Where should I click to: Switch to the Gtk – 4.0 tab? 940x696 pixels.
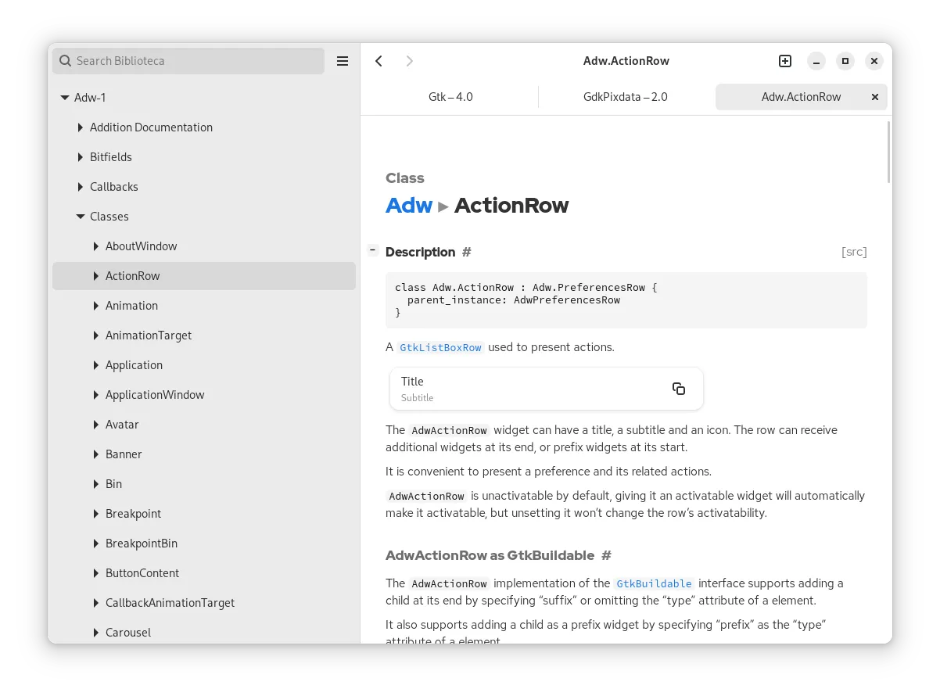tap(450, 97)
